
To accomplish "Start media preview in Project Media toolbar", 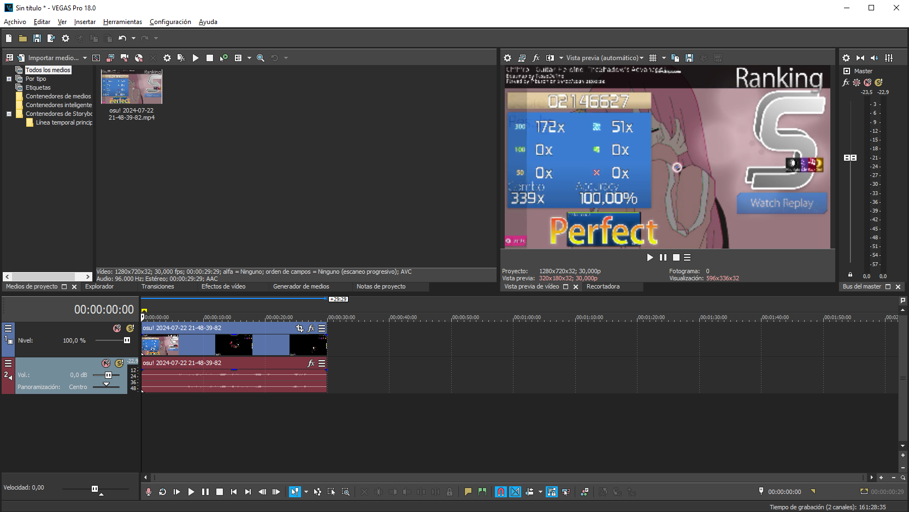I will (196, 58).
